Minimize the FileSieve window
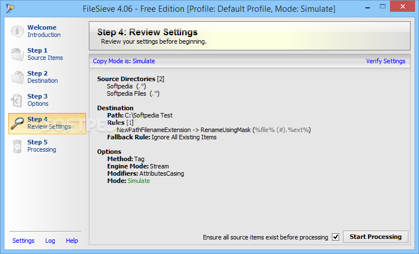The width and height of the screenshot is (419, 254). click(x=368, y=7)
